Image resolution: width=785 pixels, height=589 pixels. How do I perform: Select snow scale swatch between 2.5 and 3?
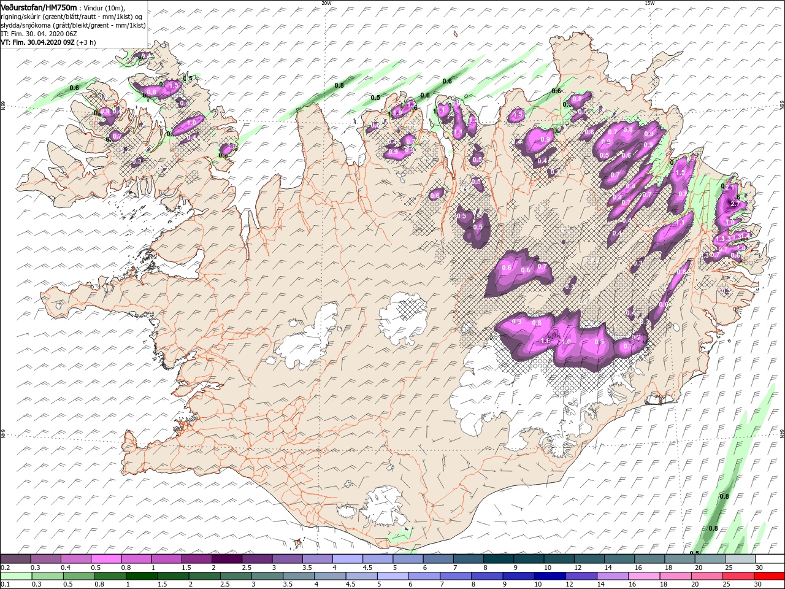click(257, 559)
